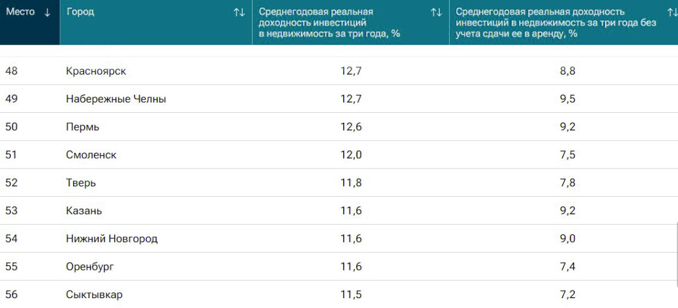Screen dimensions: 678x308
Task: Click the 8,8 value in Красноярск row
Action: tap(567, 71)
